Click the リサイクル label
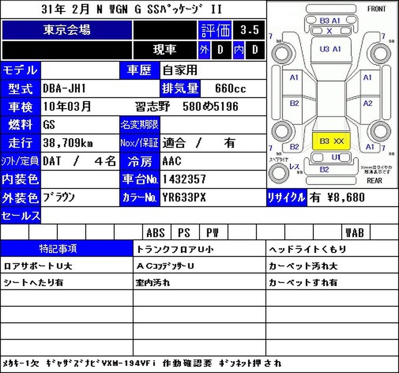This screenshot has height=373, width=399. [287, 197]
